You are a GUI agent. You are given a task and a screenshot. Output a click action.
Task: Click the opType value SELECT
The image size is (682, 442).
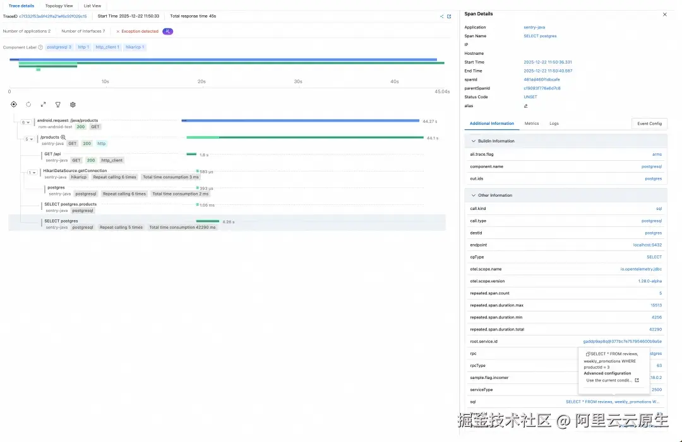654,257
